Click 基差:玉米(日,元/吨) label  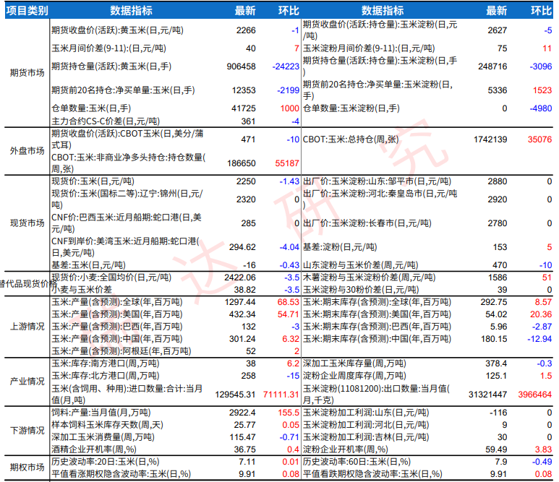[88, 265]
